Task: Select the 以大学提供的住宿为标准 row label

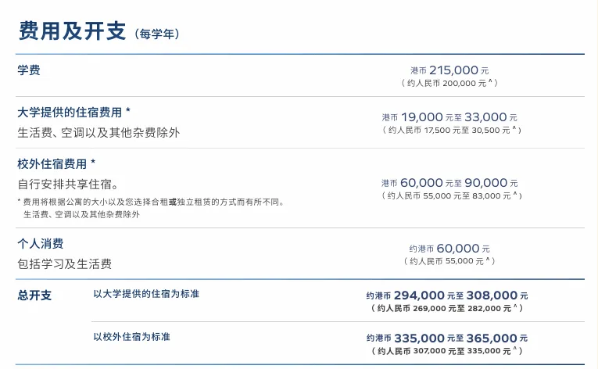Action: pyautogui.click(x=146, y=294)
